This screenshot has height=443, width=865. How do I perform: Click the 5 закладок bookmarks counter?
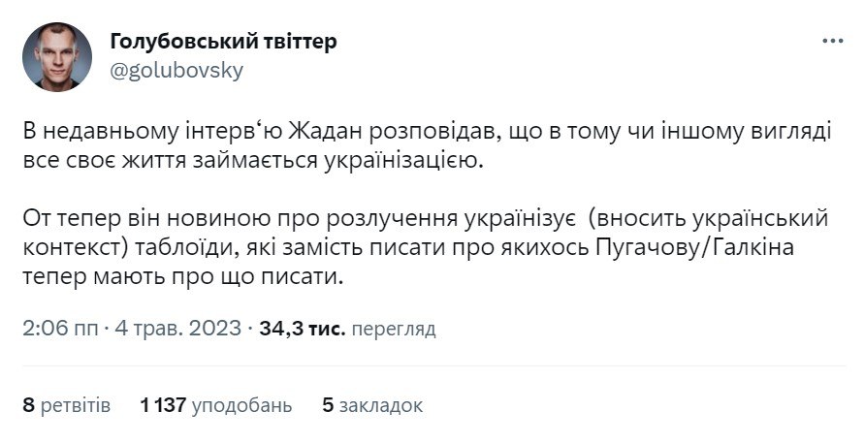click(x=372, y=404)
